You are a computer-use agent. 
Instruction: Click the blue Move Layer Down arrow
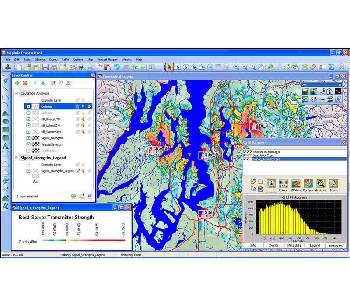[x=43, y=83]
